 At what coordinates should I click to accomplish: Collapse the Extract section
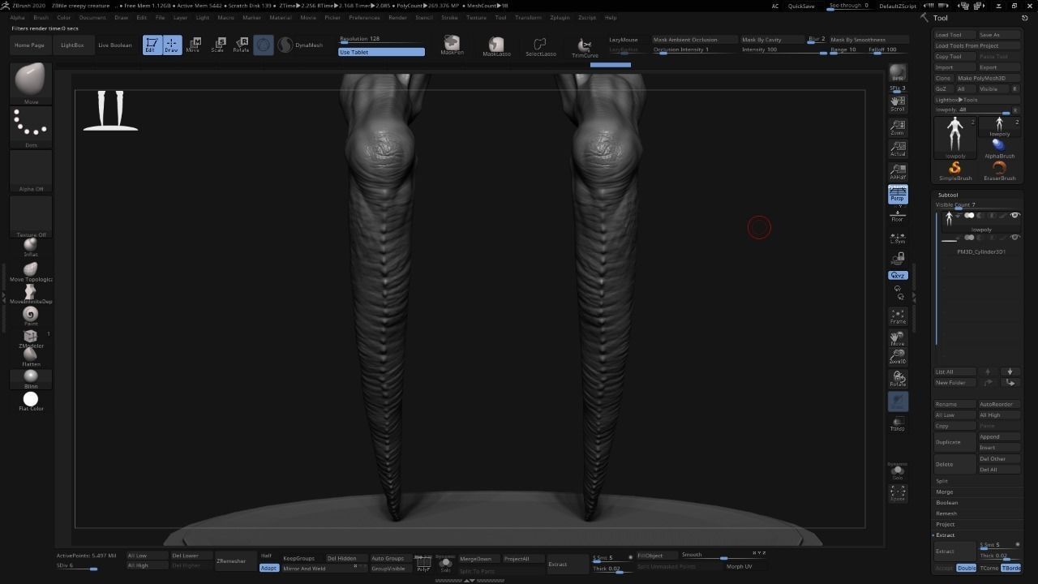[946, 535]
